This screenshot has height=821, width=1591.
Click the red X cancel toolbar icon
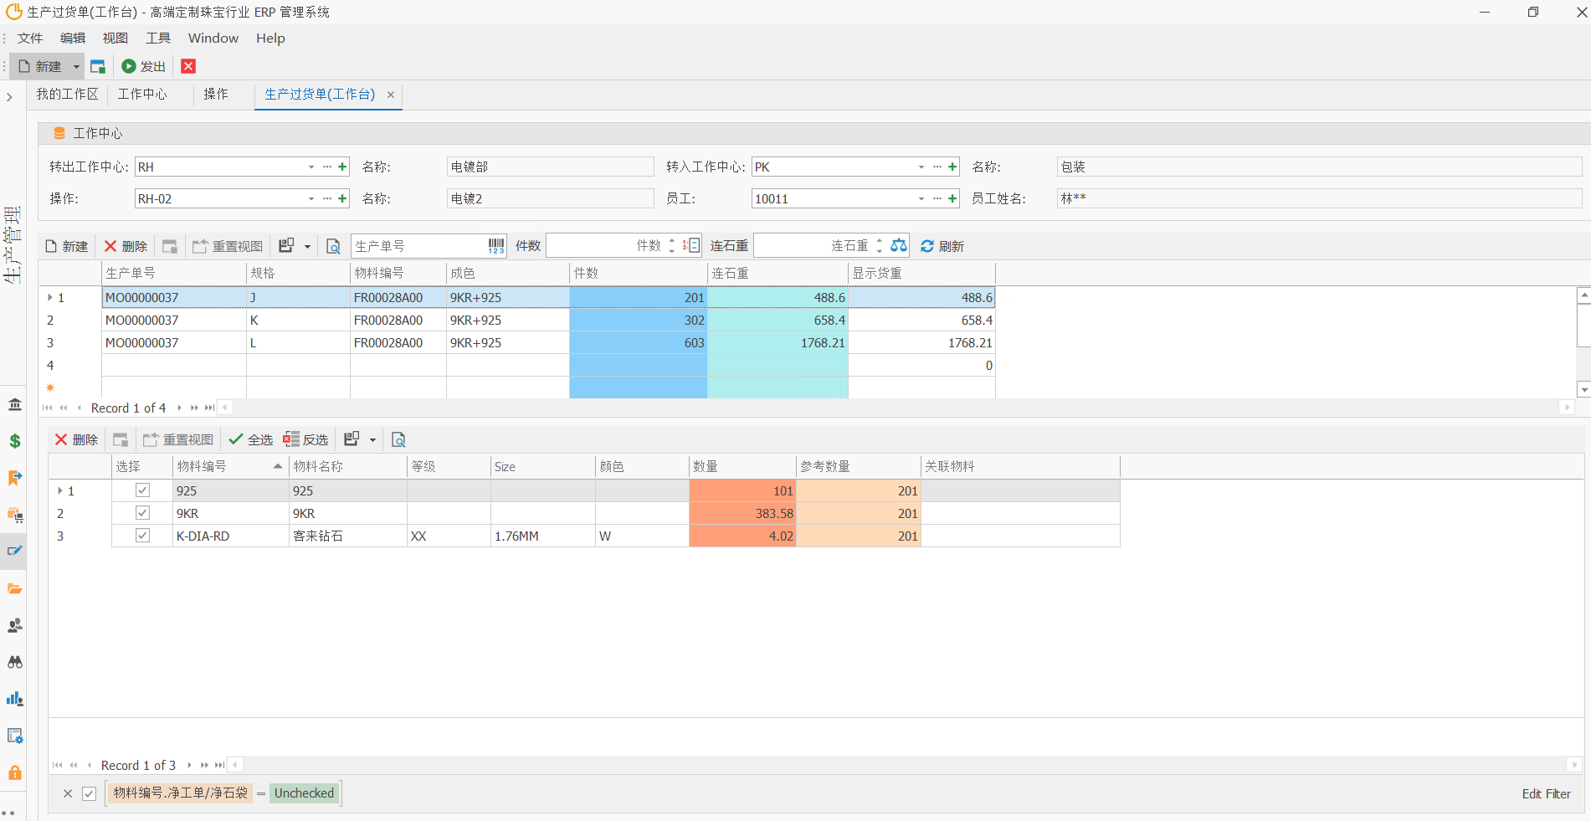pyautogui.click(x=188, y=66)
